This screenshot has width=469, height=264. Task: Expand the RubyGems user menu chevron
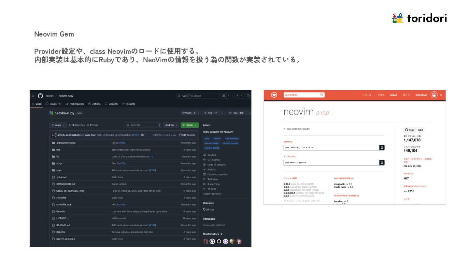(x=441, y=95)
